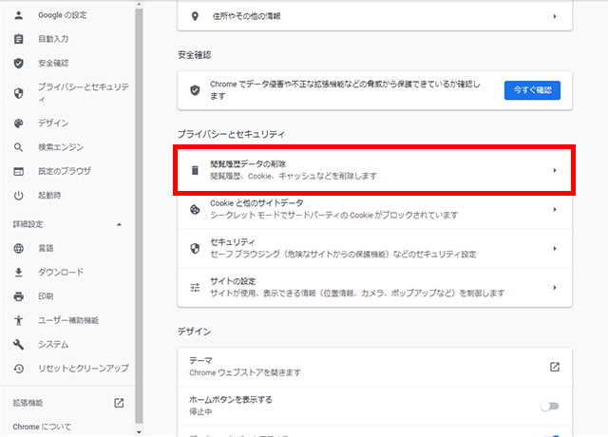Click the shield icon next to セキュリティ row
The width and height of the screenshot is (608, 437).
[x=195, y=249]
